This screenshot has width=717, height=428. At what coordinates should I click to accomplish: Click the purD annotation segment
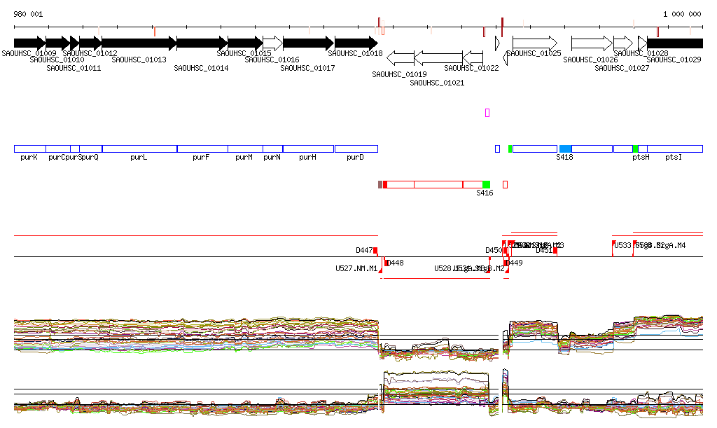coord(356,149)
